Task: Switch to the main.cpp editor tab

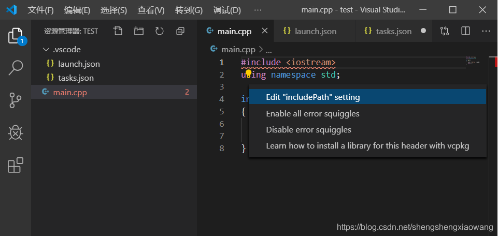Action: click(x=235, y=31)
